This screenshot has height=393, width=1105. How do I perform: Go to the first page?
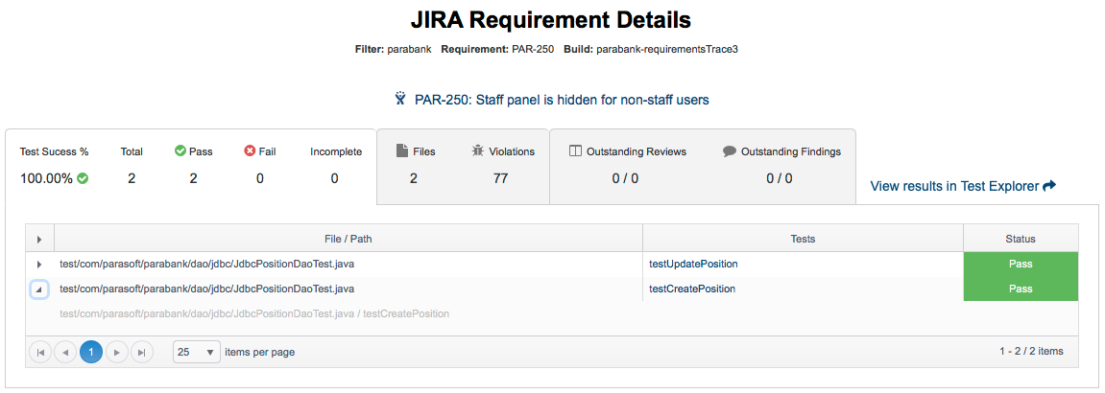[39, 352]
